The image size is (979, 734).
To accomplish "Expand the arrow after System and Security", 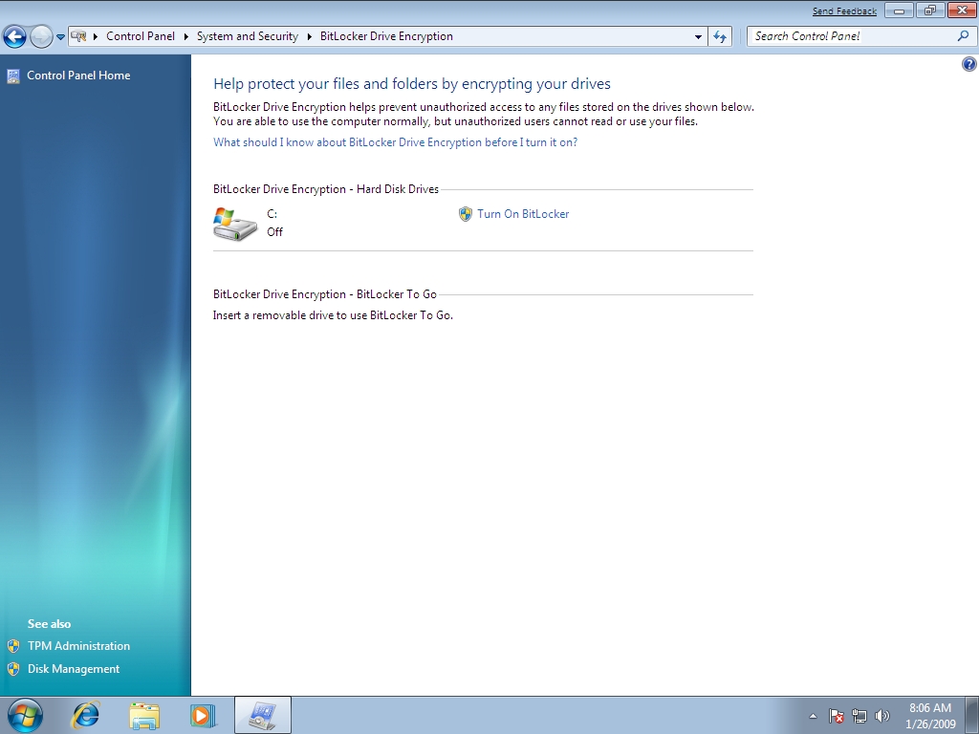I will (309, 37).
